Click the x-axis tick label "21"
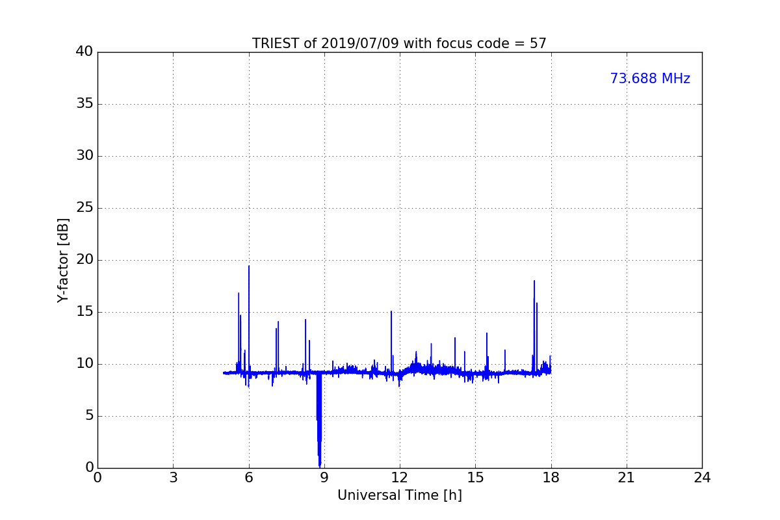 (x=626, y=478)
